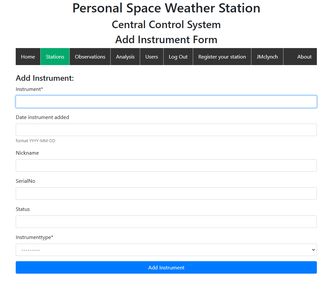Go to the Home page
The height and width of the screenshot is (290, 328).
pyautogui.click(x=28, y=57)
